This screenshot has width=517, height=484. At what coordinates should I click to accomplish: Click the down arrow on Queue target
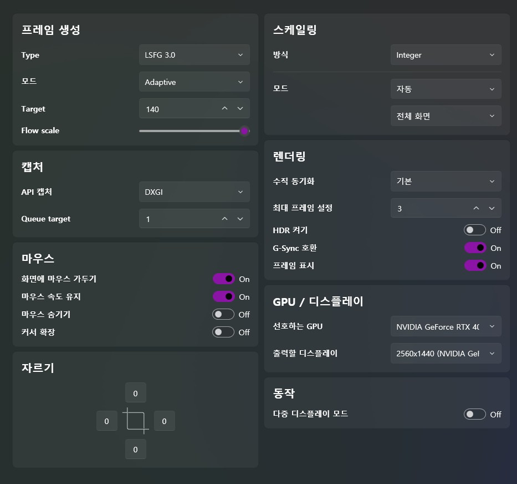point(241,219)
